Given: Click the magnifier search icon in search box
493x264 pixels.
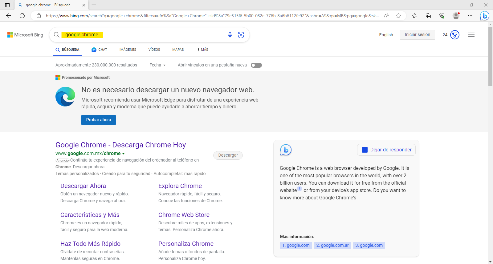Looking at the screenshot, I should coord(56,35).
